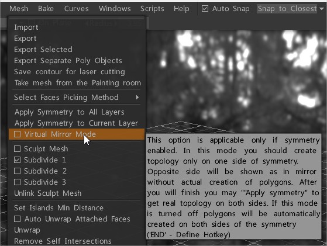Click the Snap to Closest dropdown arrow
This screenshot has width=327, height=246.
click(321, 9)
